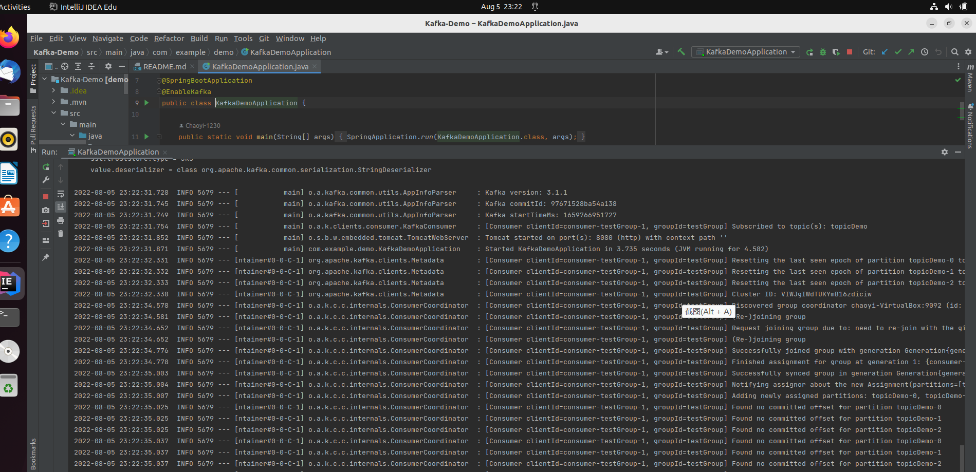
Task: Clear console with trash icon
Action: [x=61, y=234]
